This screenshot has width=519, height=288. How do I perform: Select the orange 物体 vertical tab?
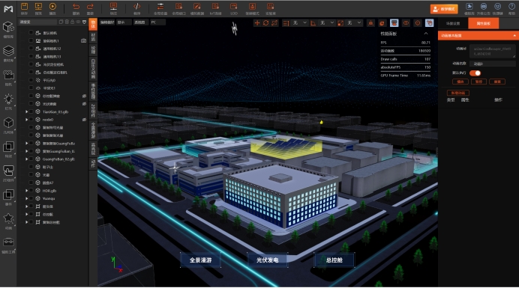tap(93, 24)
